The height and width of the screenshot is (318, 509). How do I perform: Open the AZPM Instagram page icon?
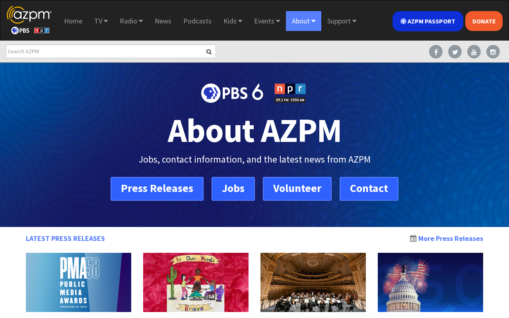tap(493, 52)
